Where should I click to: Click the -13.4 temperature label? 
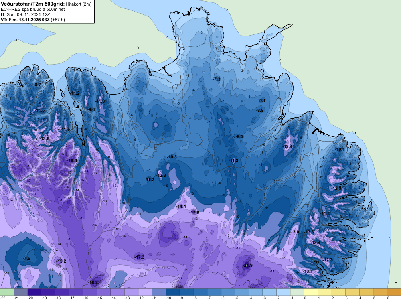[315, 243]
